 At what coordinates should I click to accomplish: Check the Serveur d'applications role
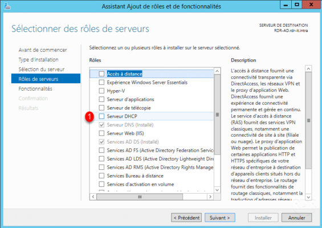101,99
